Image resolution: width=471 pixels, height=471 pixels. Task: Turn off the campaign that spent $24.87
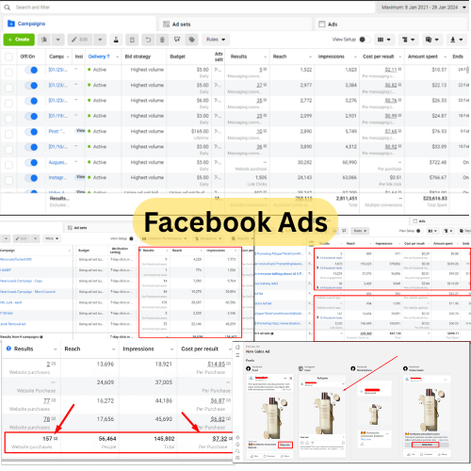[x=31, y=116]
